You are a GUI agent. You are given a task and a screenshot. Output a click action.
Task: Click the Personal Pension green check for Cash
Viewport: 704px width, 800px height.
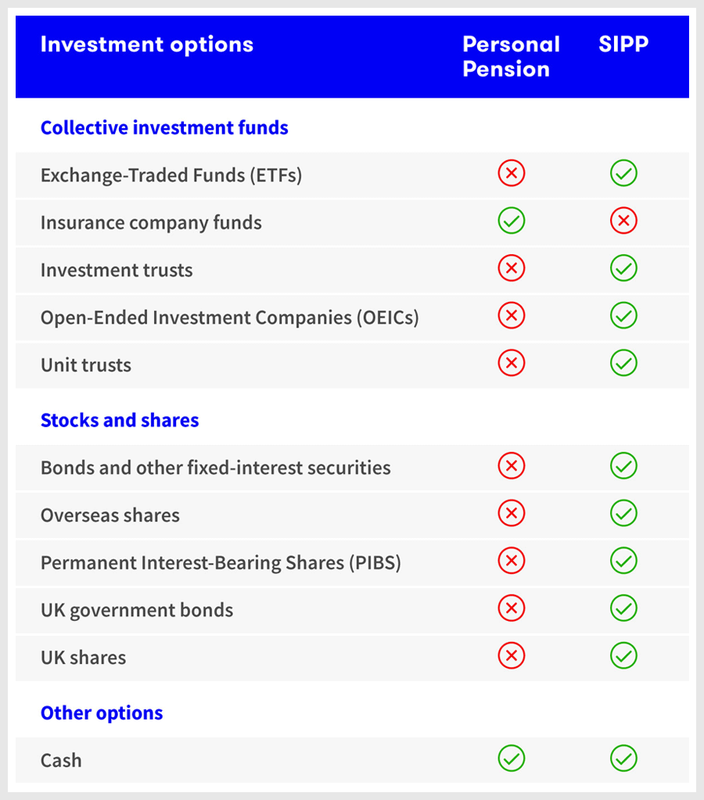(x=511, y=759)
